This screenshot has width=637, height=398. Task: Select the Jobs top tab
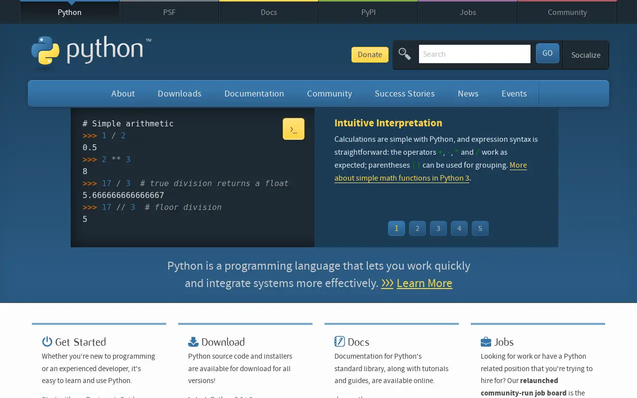(468, 12)
